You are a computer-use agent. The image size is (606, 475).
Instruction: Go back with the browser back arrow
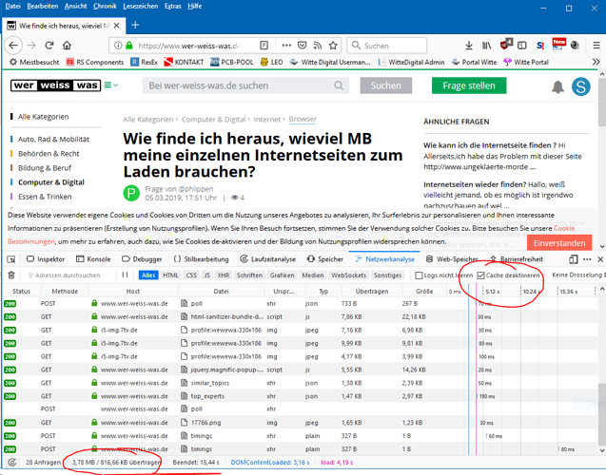point(13,46)
